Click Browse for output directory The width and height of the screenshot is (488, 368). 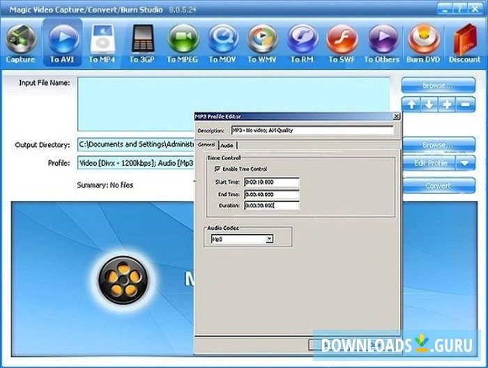[439, 145]
